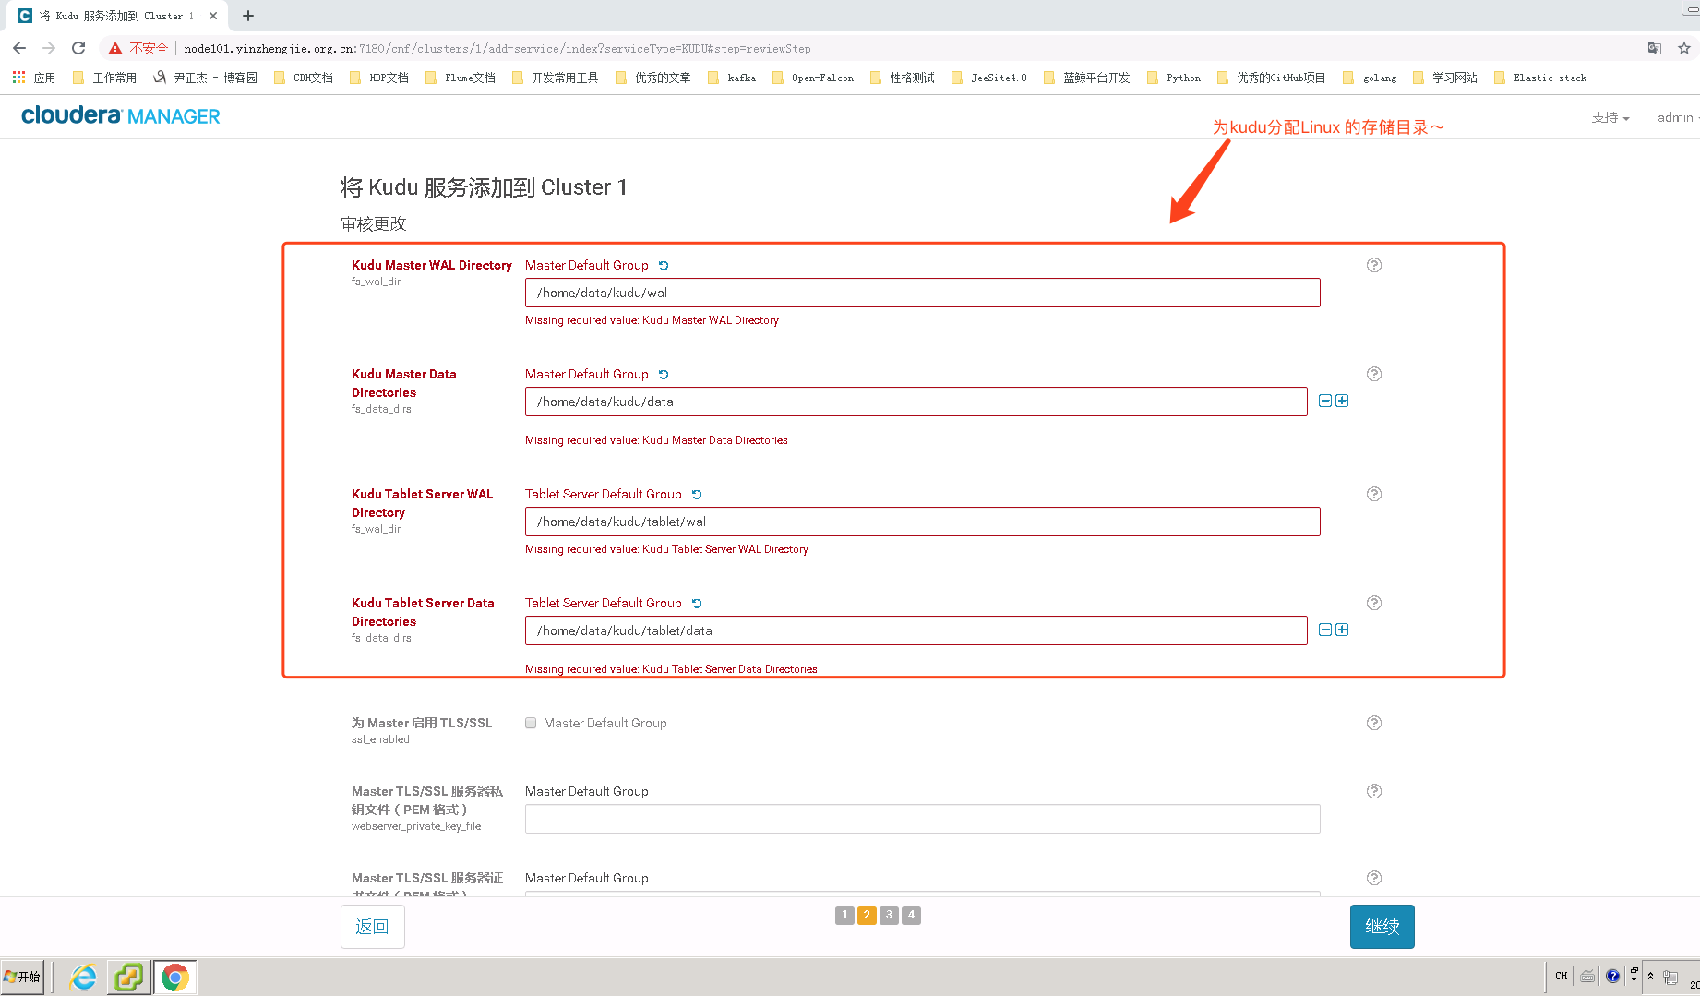Open the Python bookmark folder
This screenshot has height=996, width=1700.
[x=1174, y=78]
